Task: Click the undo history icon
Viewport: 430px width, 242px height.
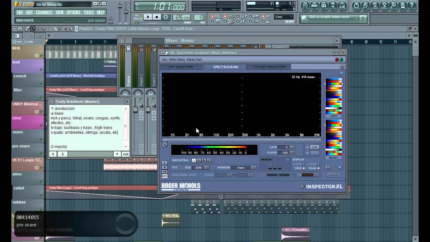Action: [x=356, y=6]
